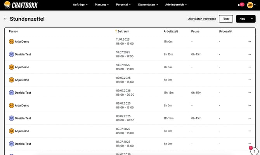The height and width of the screenshot is (155, 260).
Task: Open three-dot menu for Daniela Test 09.07.2025
Action: click(x=250, y=93)
